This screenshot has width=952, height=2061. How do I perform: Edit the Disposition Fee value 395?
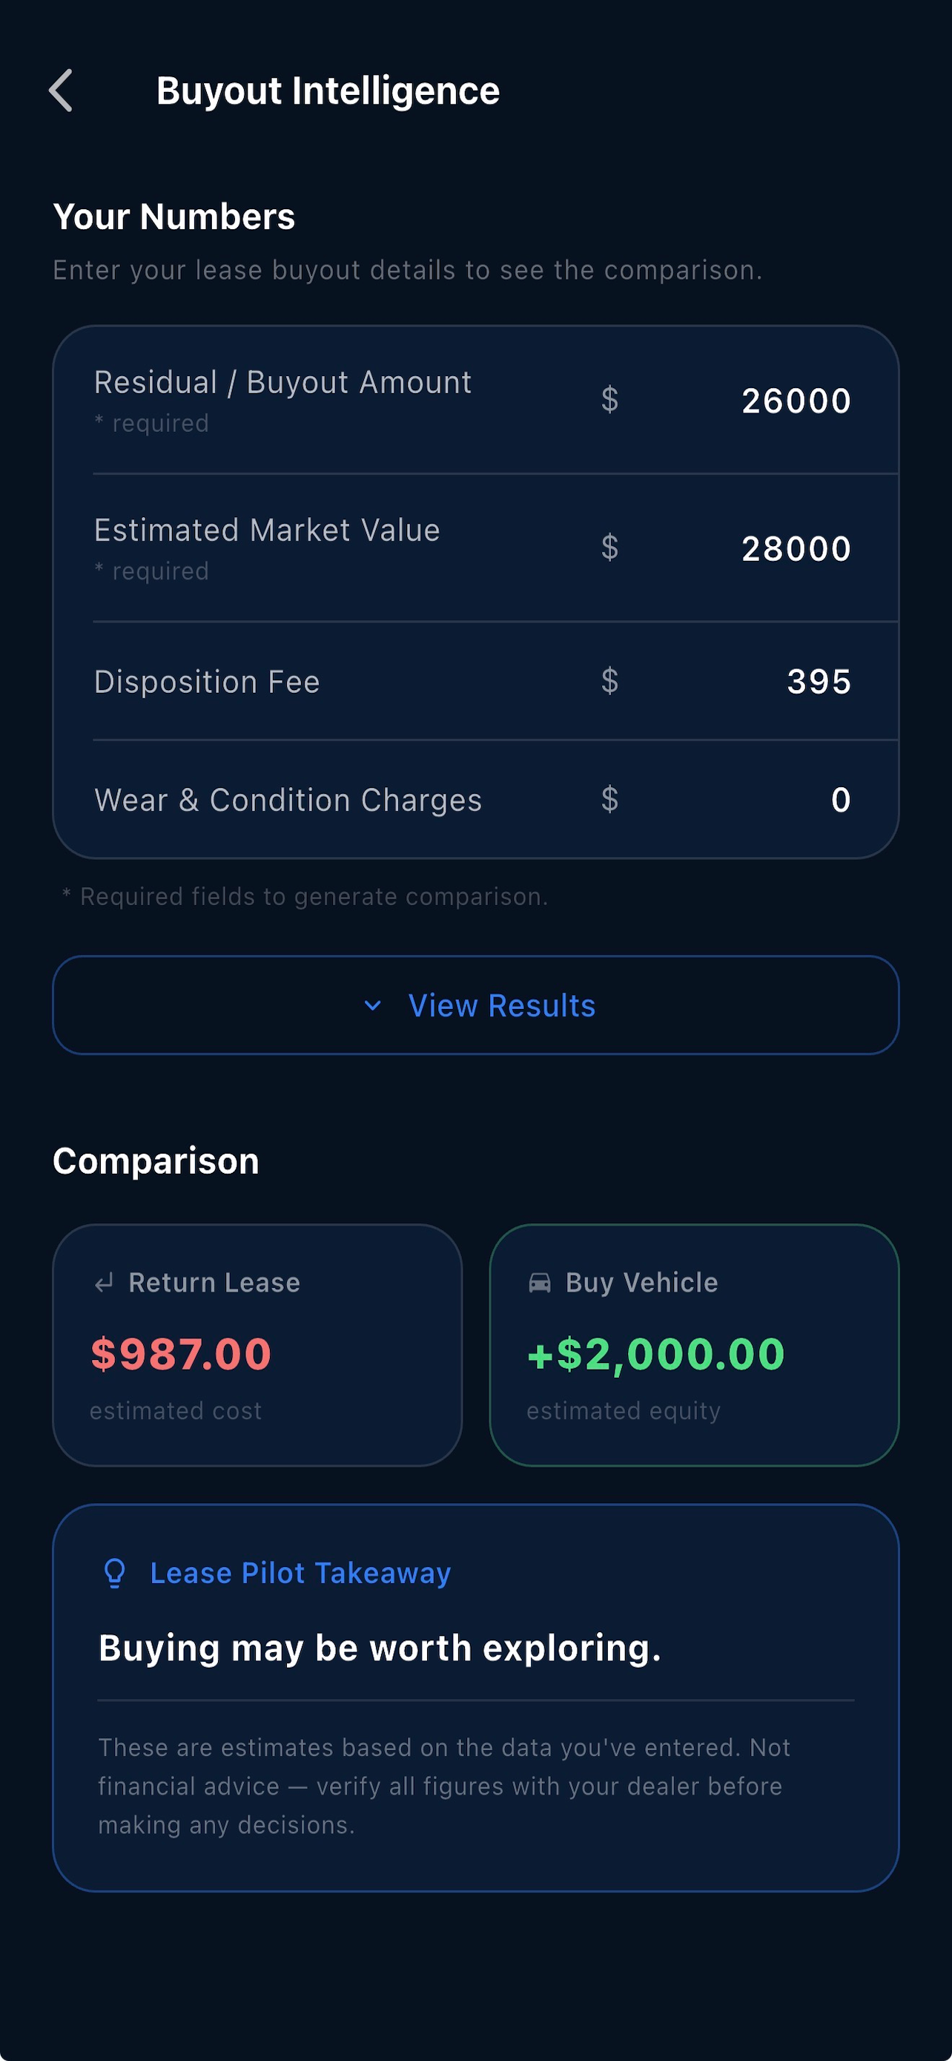point(819,682)
